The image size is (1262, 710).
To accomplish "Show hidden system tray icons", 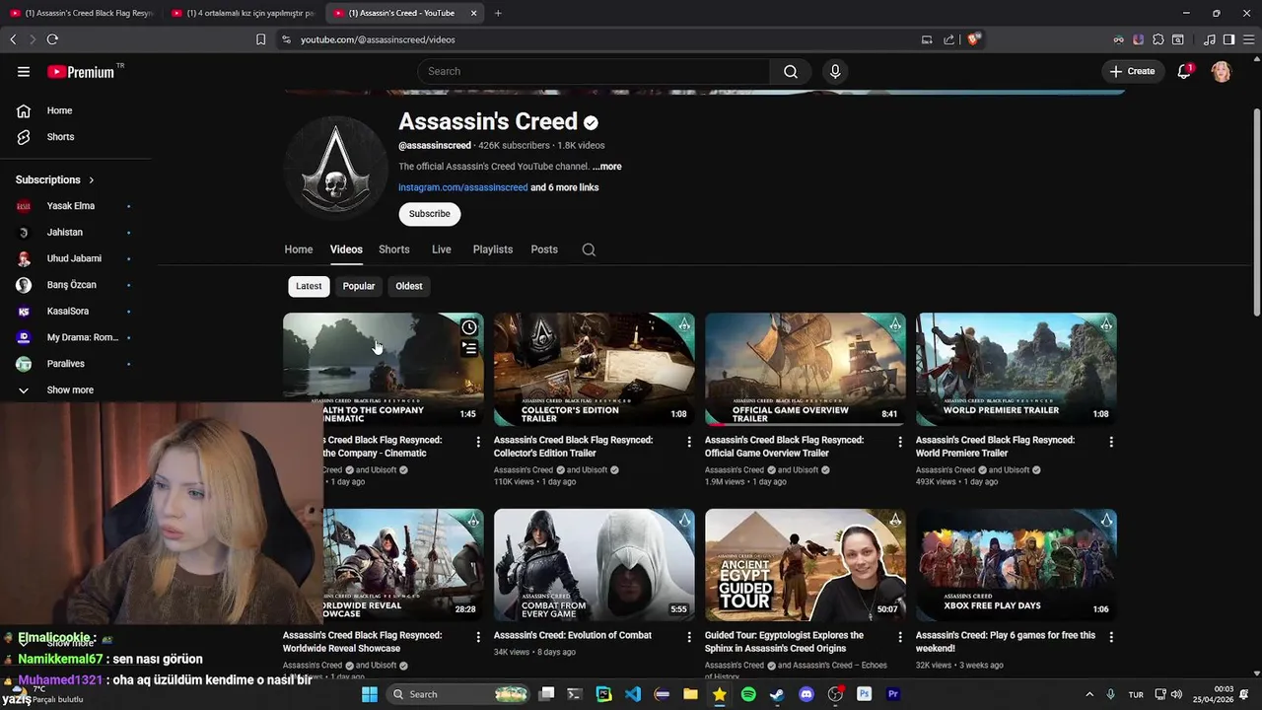I will pos(1089,694).
